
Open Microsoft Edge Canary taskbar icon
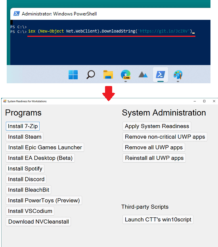pos(126,75)
